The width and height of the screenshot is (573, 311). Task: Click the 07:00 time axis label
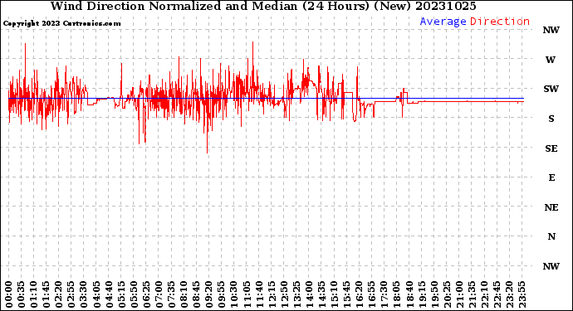[159, 294]
